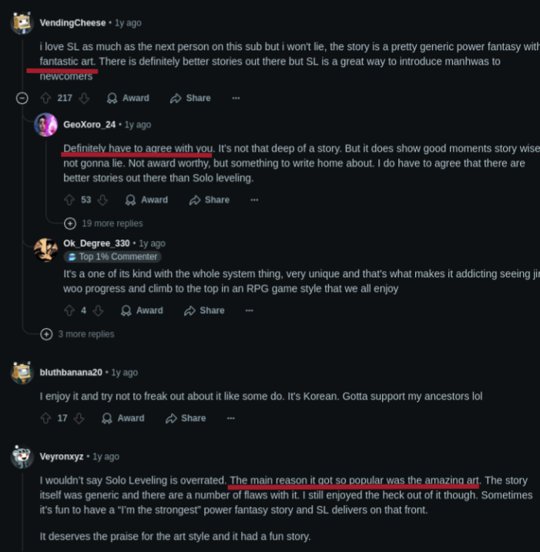Click Award icon on bluthbanana20's comment
540x552 pixels.
click(x=108, y=418)
